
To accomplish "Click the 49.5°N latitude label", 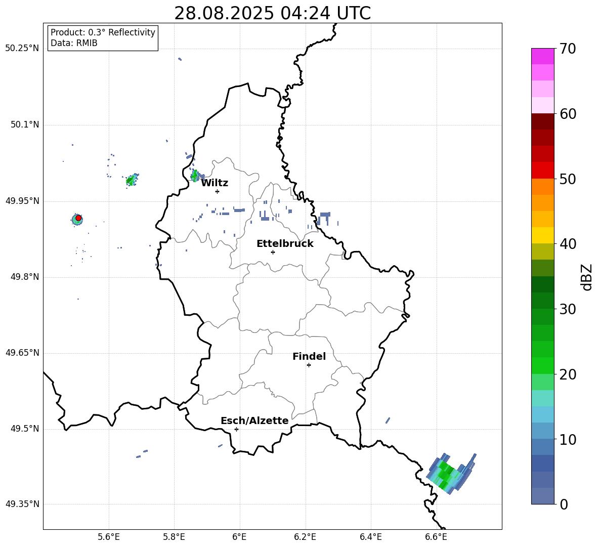I will (24, 429).
